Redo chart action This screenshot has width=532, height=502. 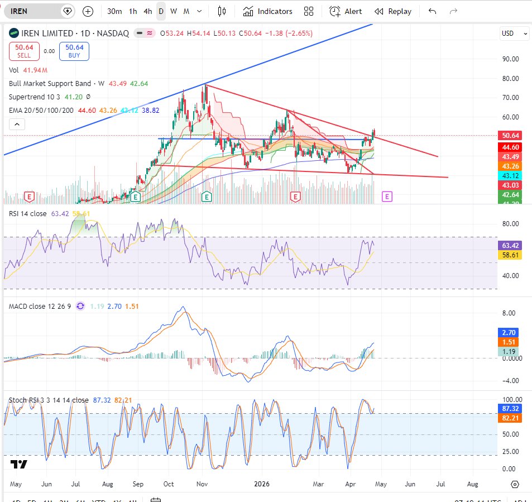pyautogui.click(x=453, y=11)
